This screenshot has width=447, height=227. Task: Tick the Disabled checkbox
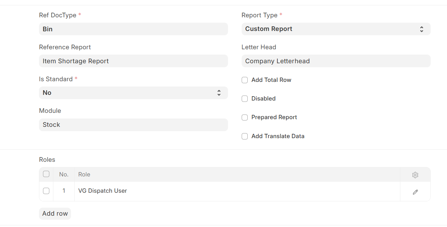coord(245,99)
